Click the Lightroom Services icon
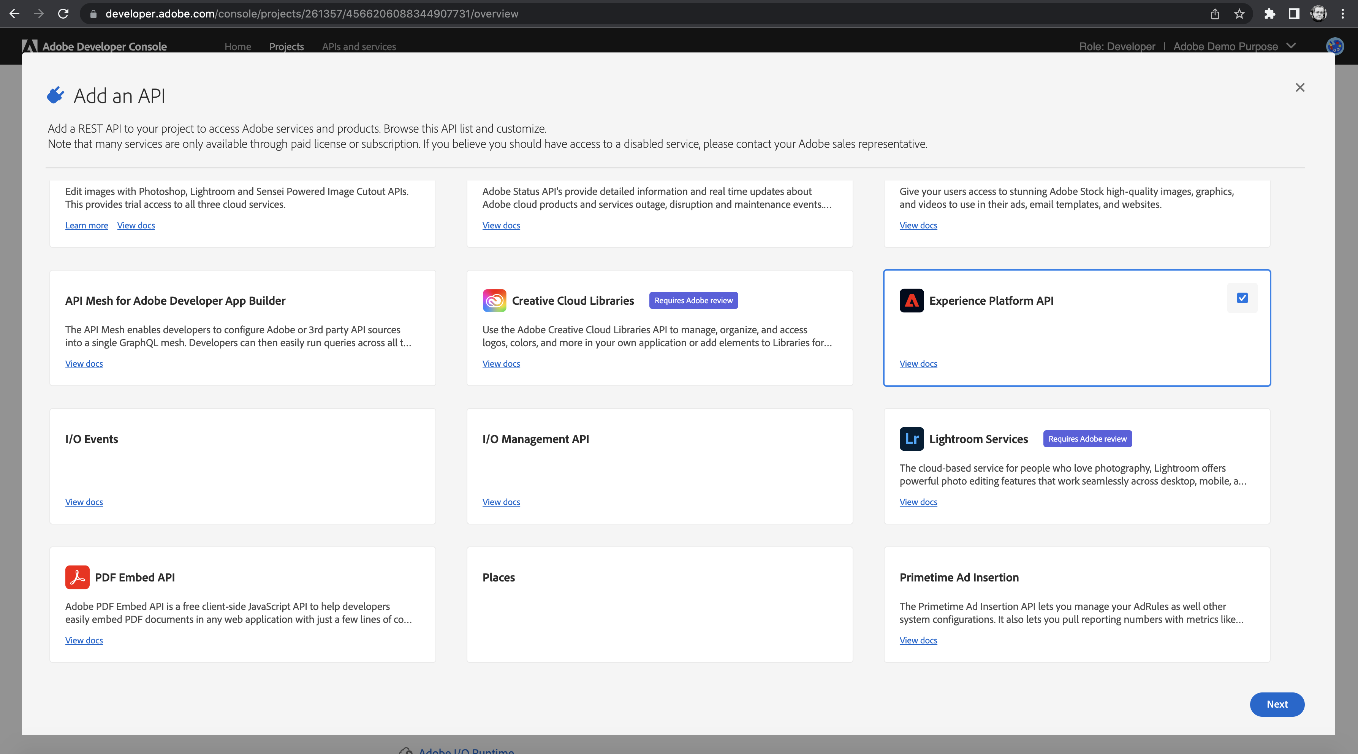 coord(912,438)
